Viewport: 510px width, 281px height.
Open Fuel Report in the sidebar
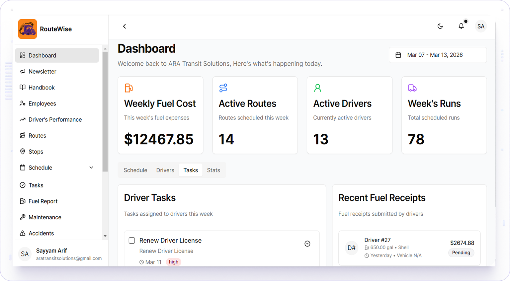click(43, 201)
